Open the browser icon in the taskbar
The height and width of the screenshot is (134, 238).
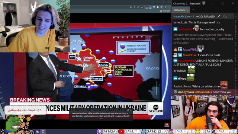(x=43, y=131)
